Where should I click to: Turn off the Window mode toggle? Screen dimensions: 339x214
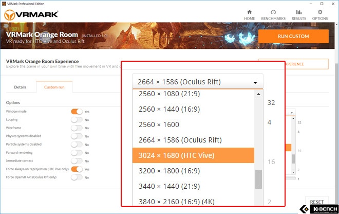point(77,112)
